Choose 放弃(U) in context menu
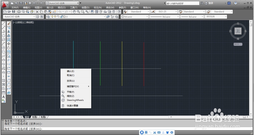The width and height of the screenshot is (254, 135). (76, 81)
